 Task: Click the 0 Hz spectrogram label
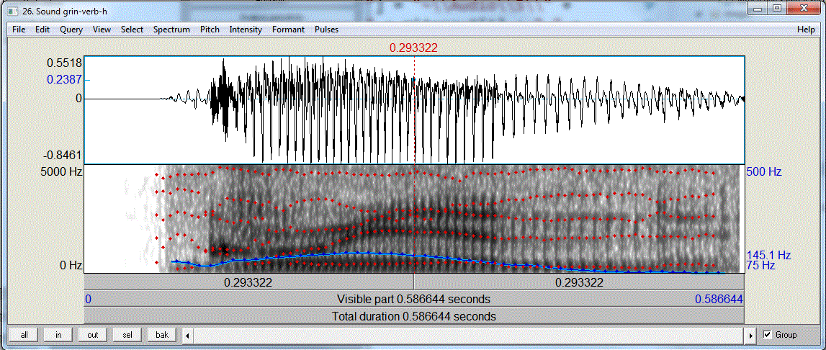coord(70,265)
